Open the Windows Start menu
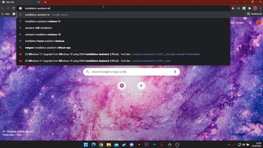263x148 pixels. [86, 145]
